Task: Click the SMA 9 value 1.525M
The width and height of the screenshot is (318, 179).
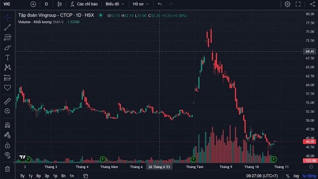Action: pyautogui.click(x=73, y=22)
